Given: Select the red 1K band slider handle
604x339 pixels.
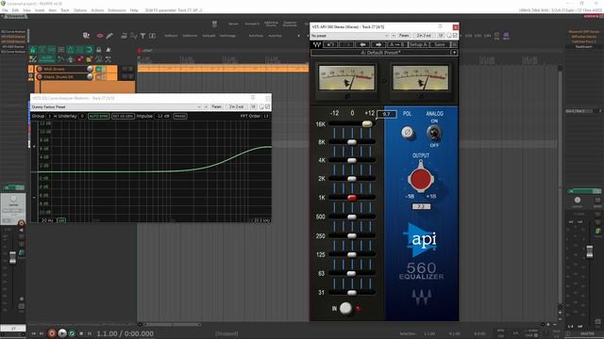Looking at the screenshot, I should [352, 198].
